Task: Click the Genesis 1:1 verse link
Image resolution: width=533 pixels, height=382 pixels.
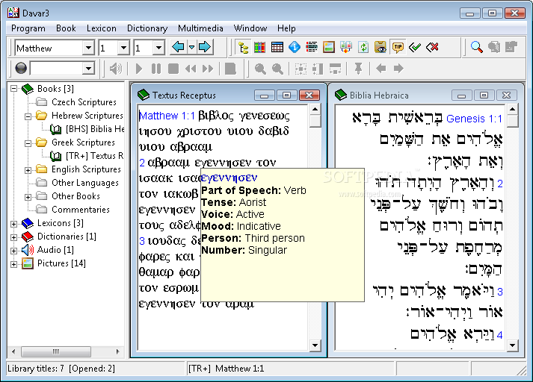Action: point(474,119)
